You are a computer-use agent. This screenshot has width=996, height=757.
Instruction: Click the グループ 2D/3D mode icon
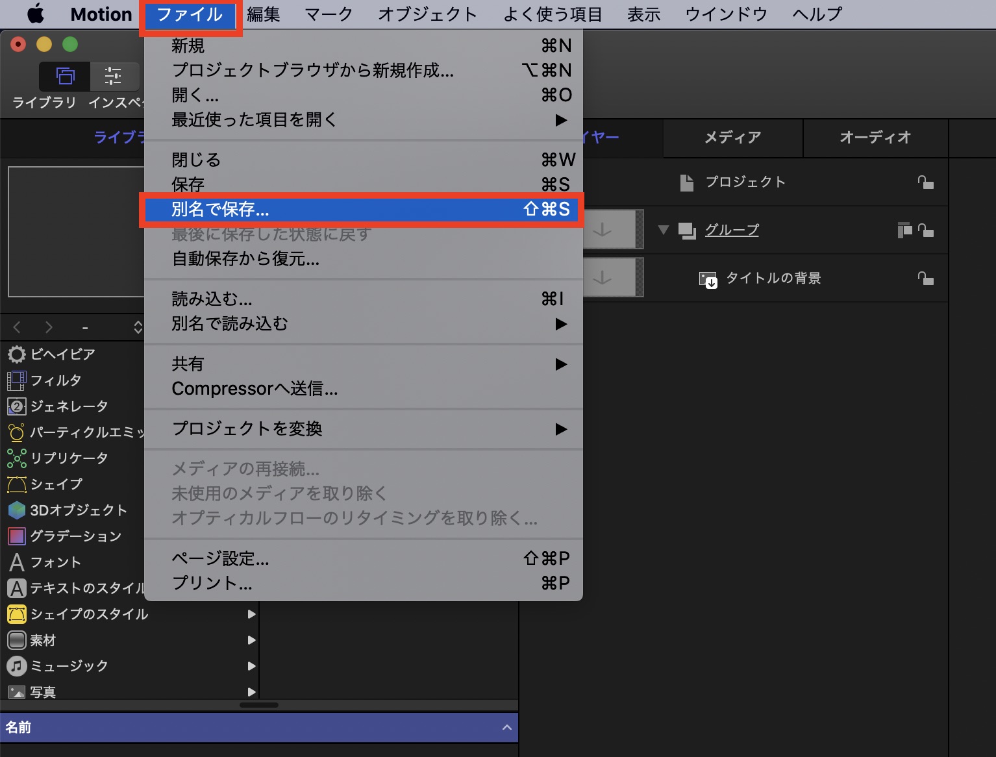point(904,230)
